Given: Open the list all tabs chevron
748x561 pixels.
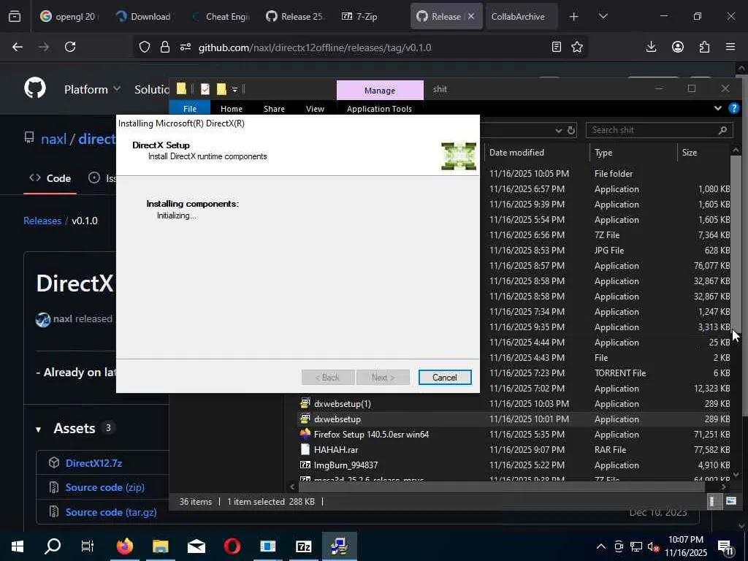Looking at the screenshot, I should (603, 17).
